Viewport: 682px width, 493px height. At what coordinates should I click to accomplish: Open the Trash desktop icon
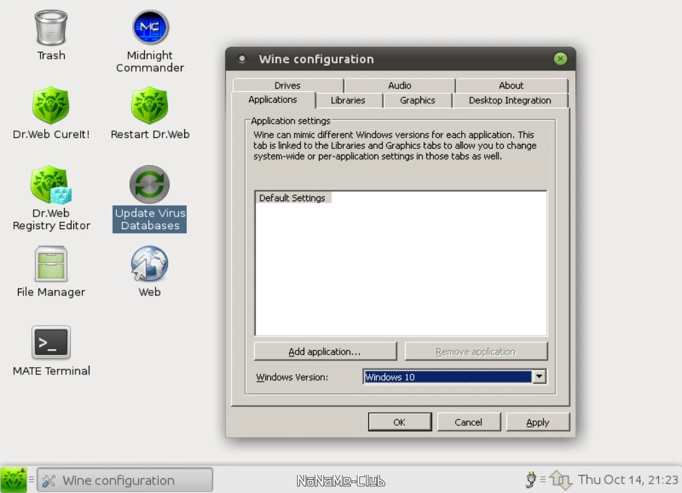click(51, 29)
